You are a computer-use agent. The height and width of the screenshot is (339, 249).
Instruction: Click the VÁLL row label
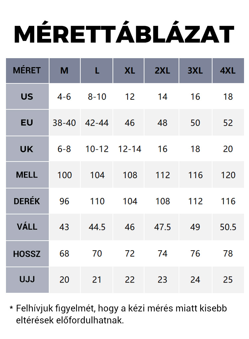pyautogui.click(x=27, y=227)
